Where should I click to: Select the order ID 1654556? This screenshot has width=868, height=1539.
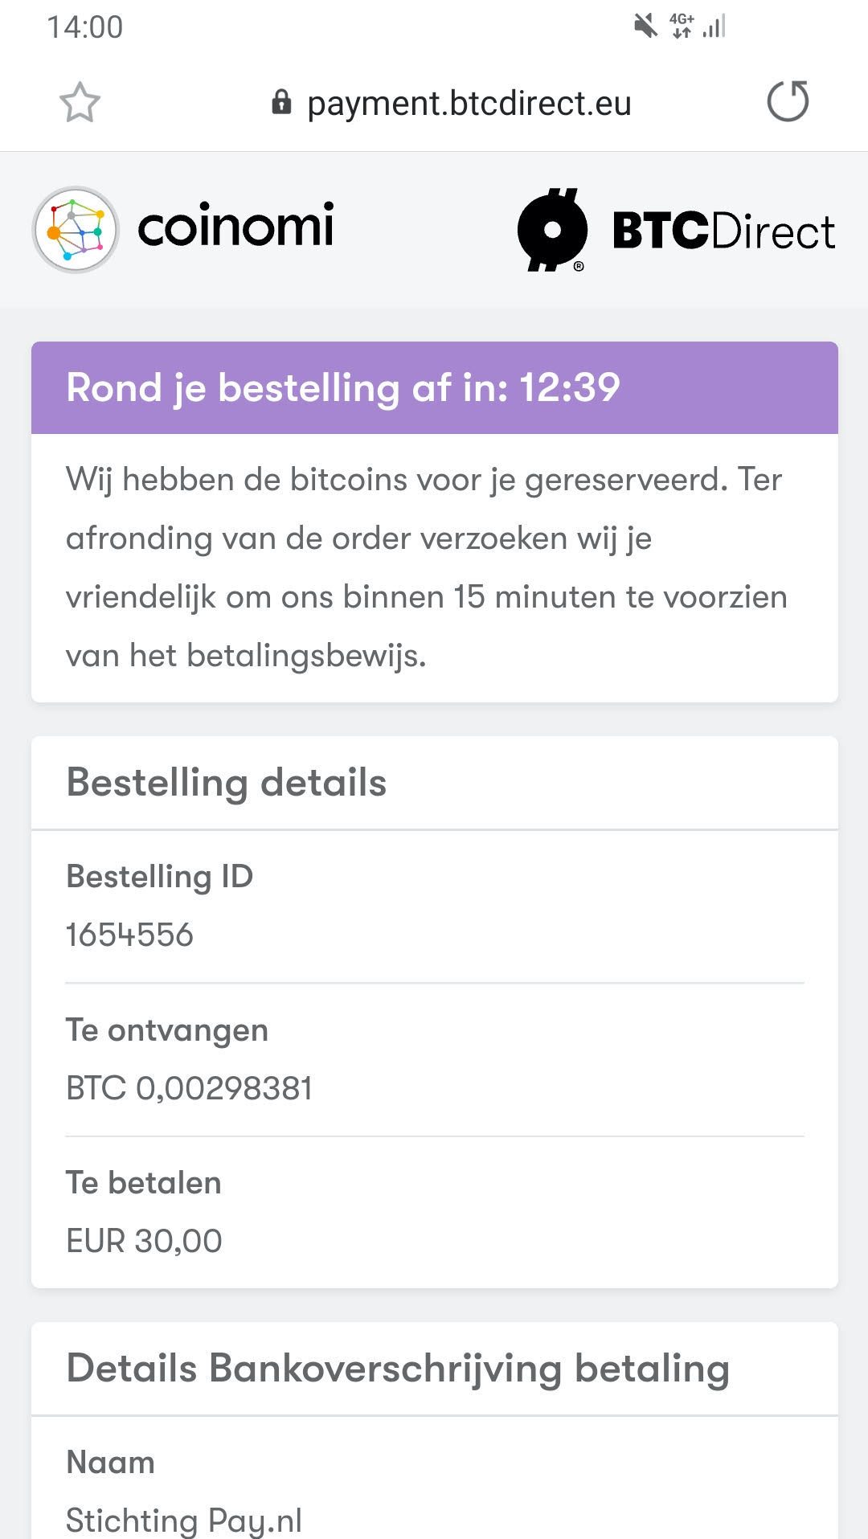129,935
